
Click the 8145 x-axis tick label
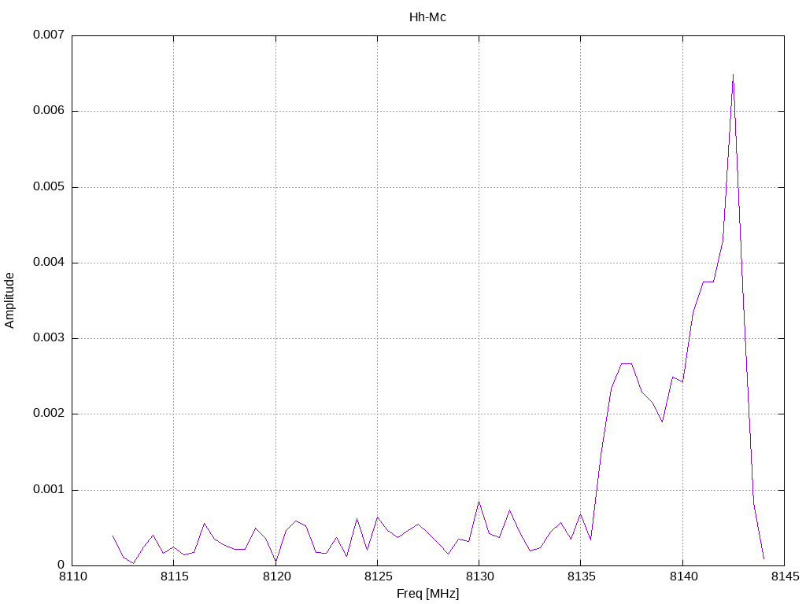[x=785, y=576]
